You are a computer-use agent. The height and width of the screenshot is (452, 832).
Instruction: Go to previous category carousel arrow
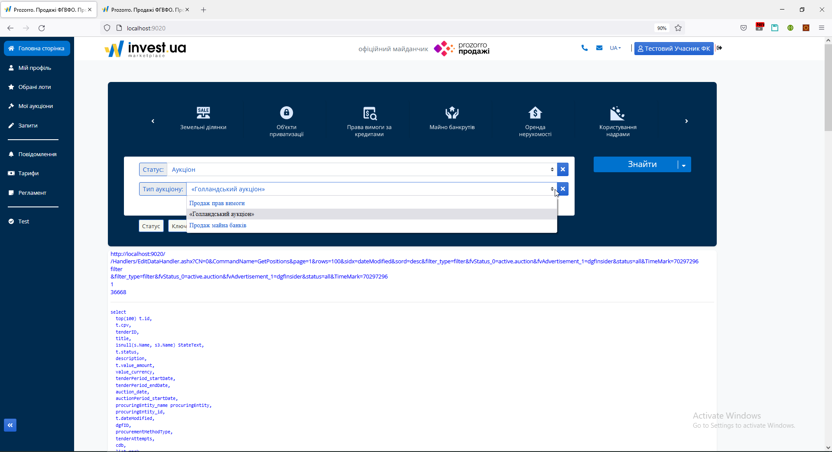153,121
